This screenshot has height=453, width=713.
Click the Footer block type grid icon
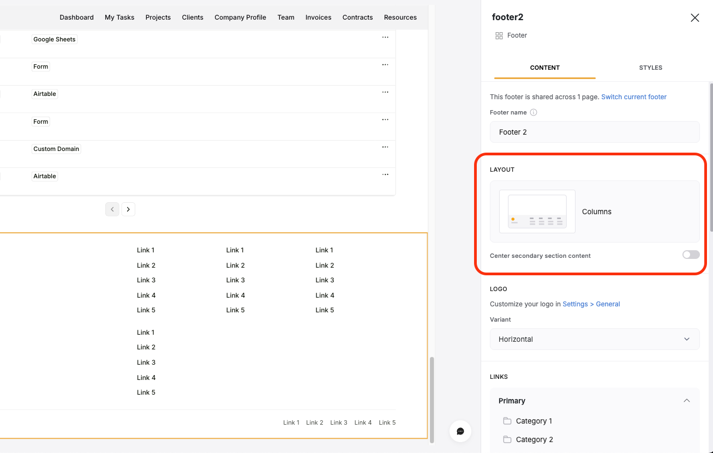(x=499, y=35)
